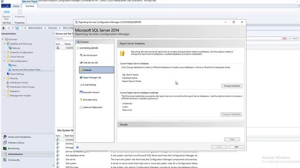Go forward with the navigation arrow
Viewport: 300px width, 168px height.
8,28
